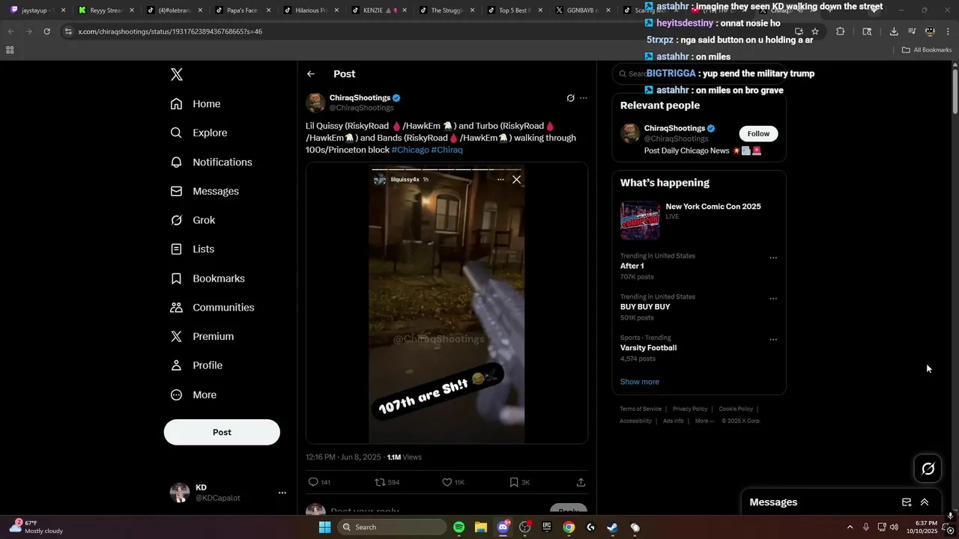This screenshot has height=539, width=959.
Task: Go to Home in the sidebar
Action: 196,104
